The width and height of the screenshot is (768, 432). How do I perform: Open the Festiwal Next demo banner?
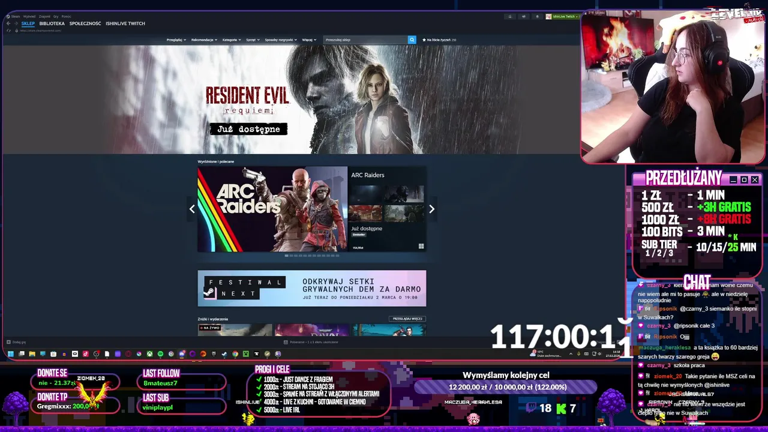click(x=312, y=288)
